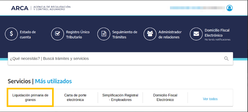Focus the Buscá trámites y servicios search field
Viewport: 248px width, 112px height.
click(x=115, y=59)
